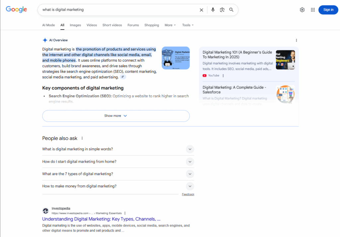
Task: Click the Investopedia favicon
Action: point(45,211)
